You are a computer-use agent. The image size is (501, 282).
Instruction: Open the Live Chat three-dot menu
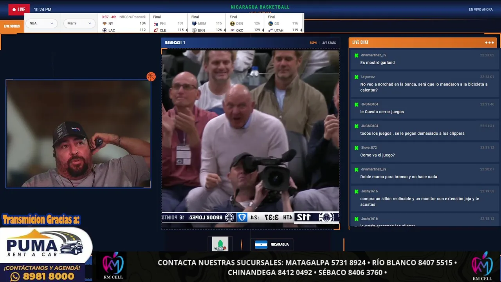pyautogui.click(x=489, y=42)
